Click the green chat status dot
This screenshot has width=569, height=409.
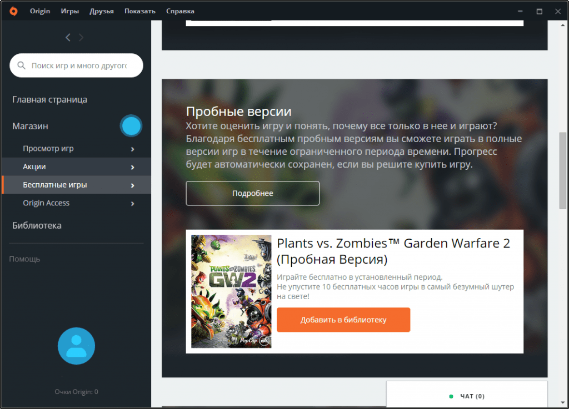click(x=451, y=396)
